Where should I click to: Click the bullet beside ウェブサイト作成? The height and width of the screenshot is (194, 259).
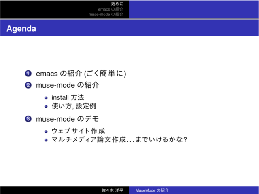47,131
